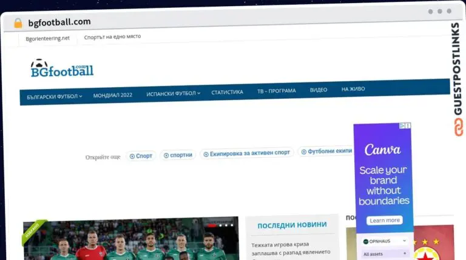This screenshot has width=466, height=260.
Task: Click the Екипировка за активен спорт suggestion
Action: click(x=247, y=153)
